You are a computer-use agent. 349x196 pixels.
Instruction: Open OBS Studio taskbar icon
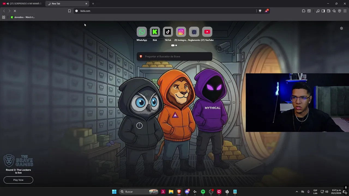pos(211,192)
